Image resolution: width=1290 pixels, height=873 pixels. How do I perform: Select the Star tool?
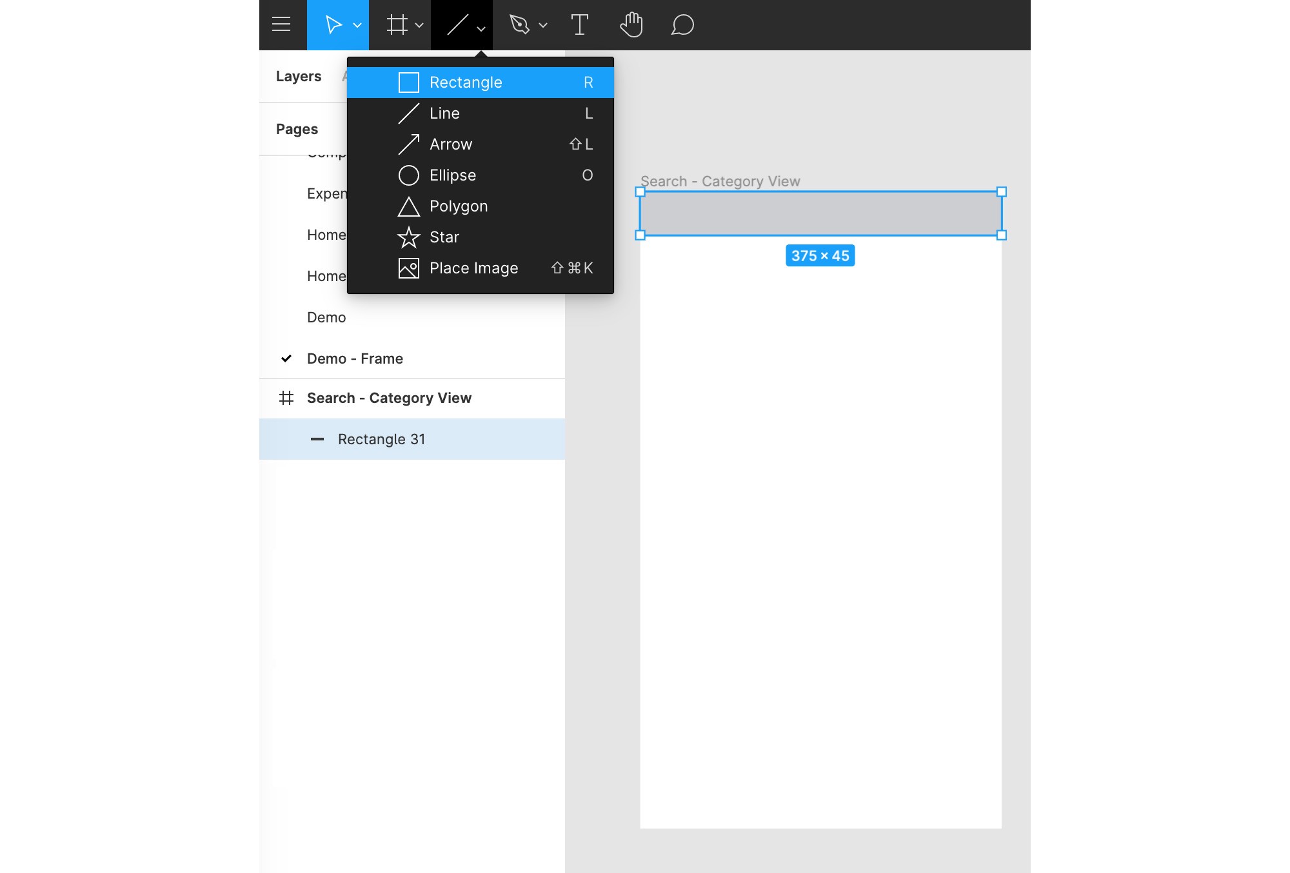tap(444, 237)
